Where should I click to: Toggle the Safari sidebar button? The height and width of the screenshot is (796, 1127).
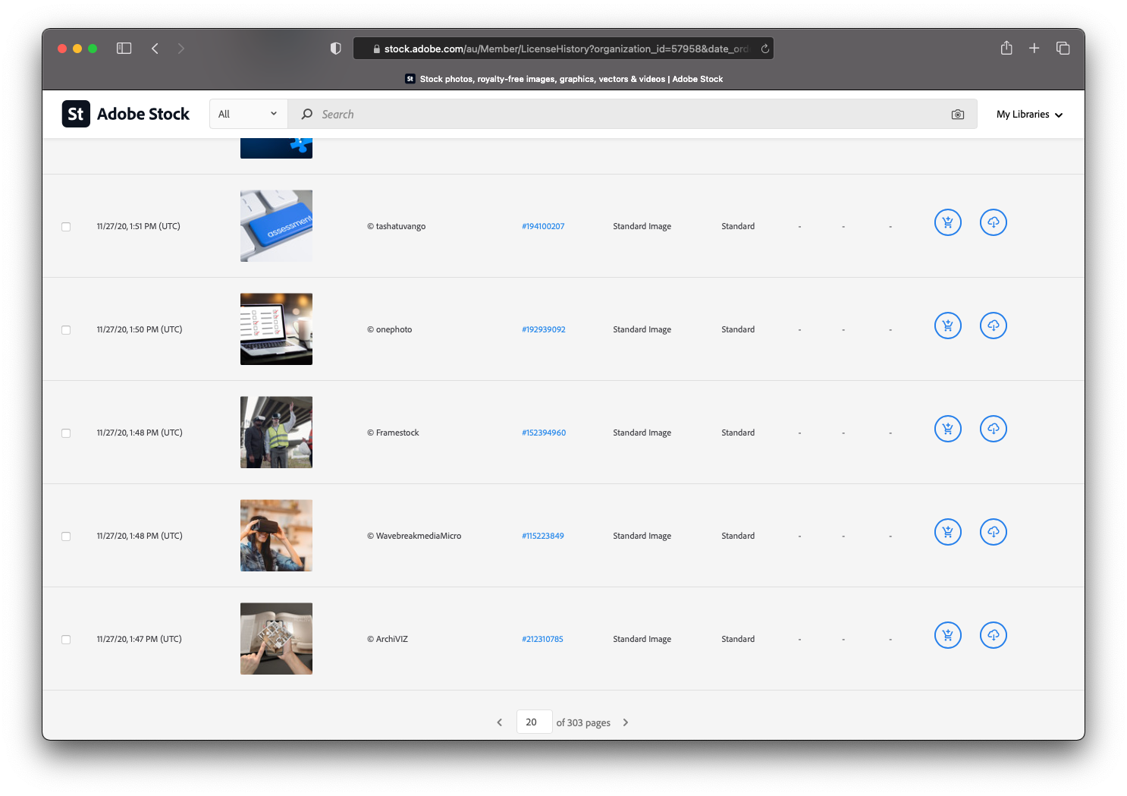click(x=124, y=49)
